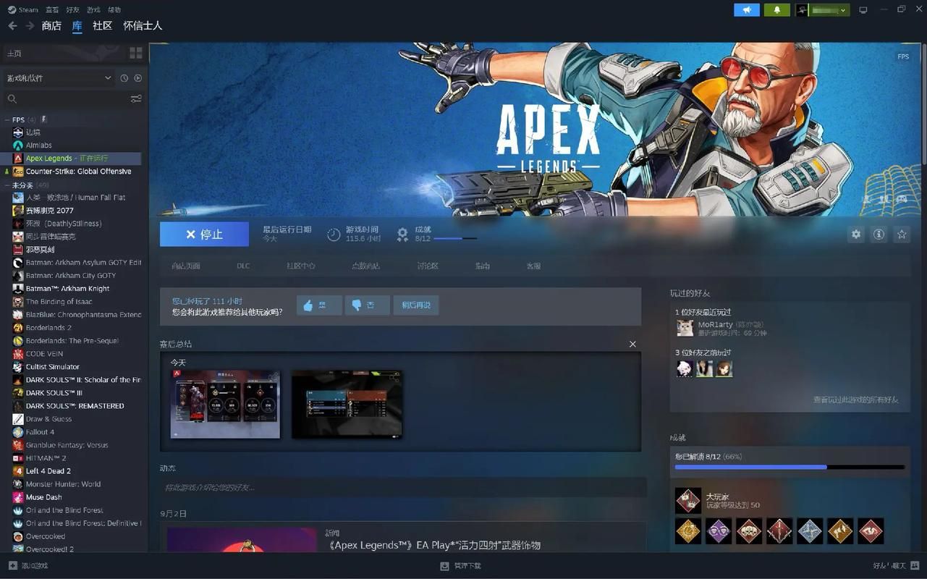
Task: Recommend the game with thumbs up
Action: [x=318, y=305]
